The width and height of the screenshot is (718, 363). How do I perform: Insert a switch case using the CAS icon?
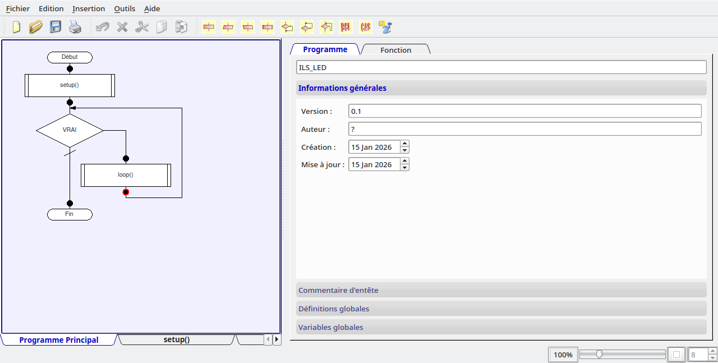click(365, 27)
